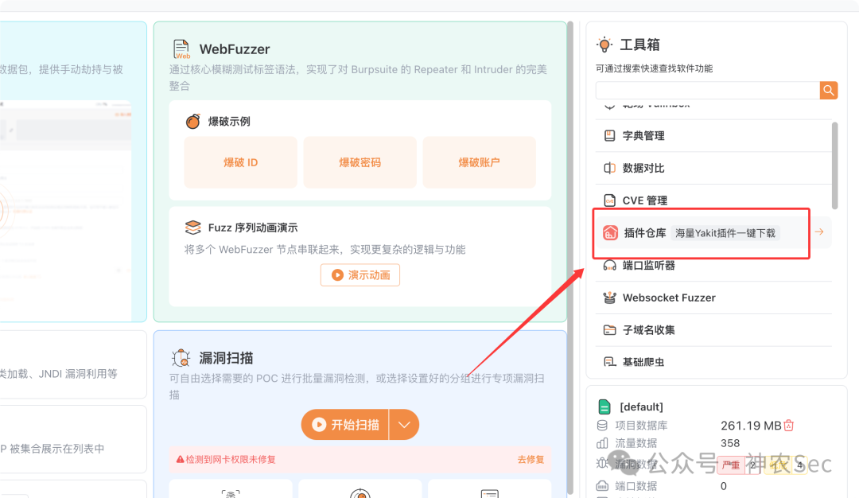
Task: Click the 端口数据 value 0
Action: point(724,486)
